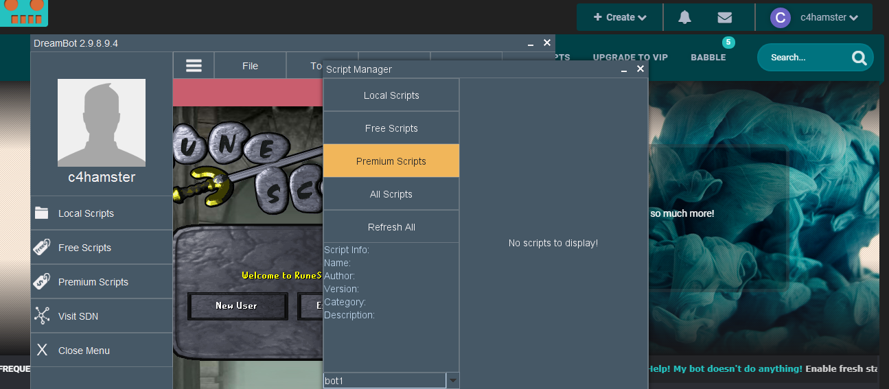This screenshot has height=389, width=889.
Task: Click the Author label in Script Manager
Action: (x=339, y=276)
